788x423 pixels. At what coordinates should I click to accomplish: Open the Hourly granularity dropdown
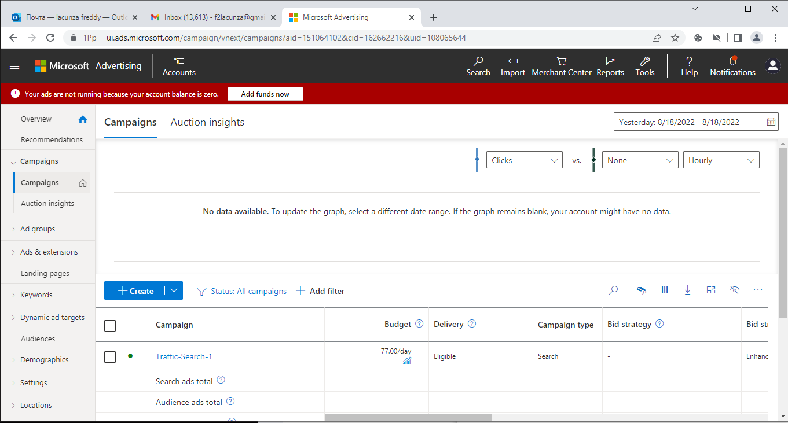(721, 160)
